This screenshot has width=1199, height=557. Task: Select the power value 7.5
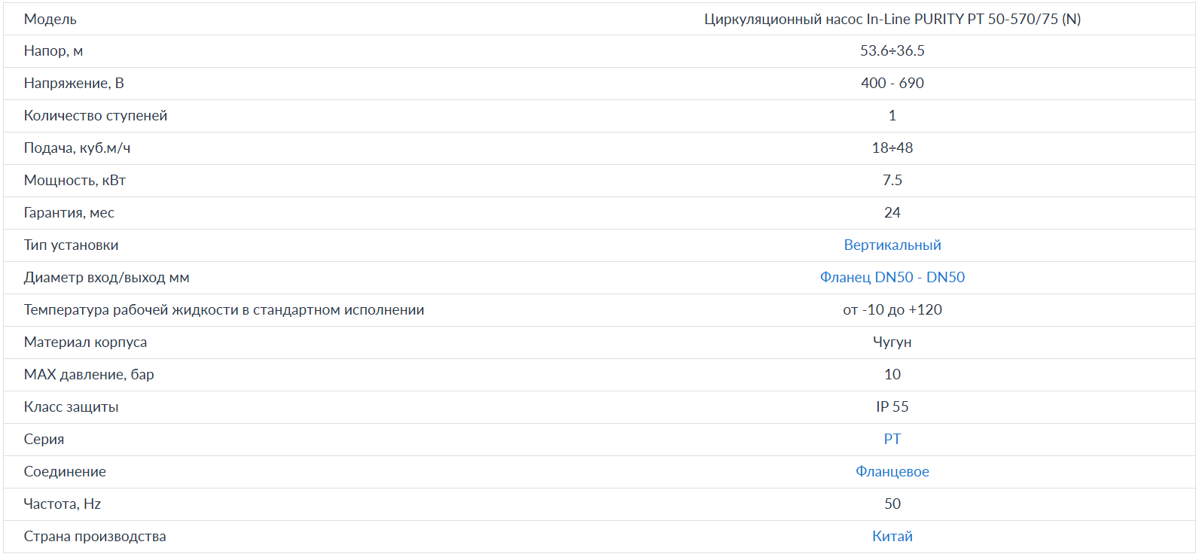click(x=892, y=181)
